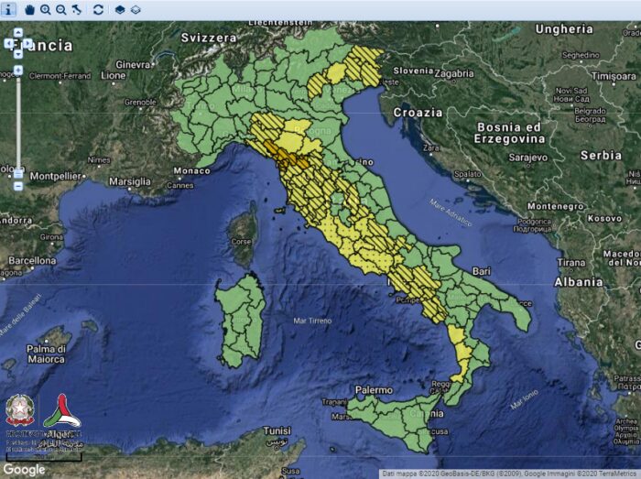This screenshot has height=479, width=641.
Task: Click the middle of the zoom bar track
Action: pyautogui.click(x=18, y=128)
